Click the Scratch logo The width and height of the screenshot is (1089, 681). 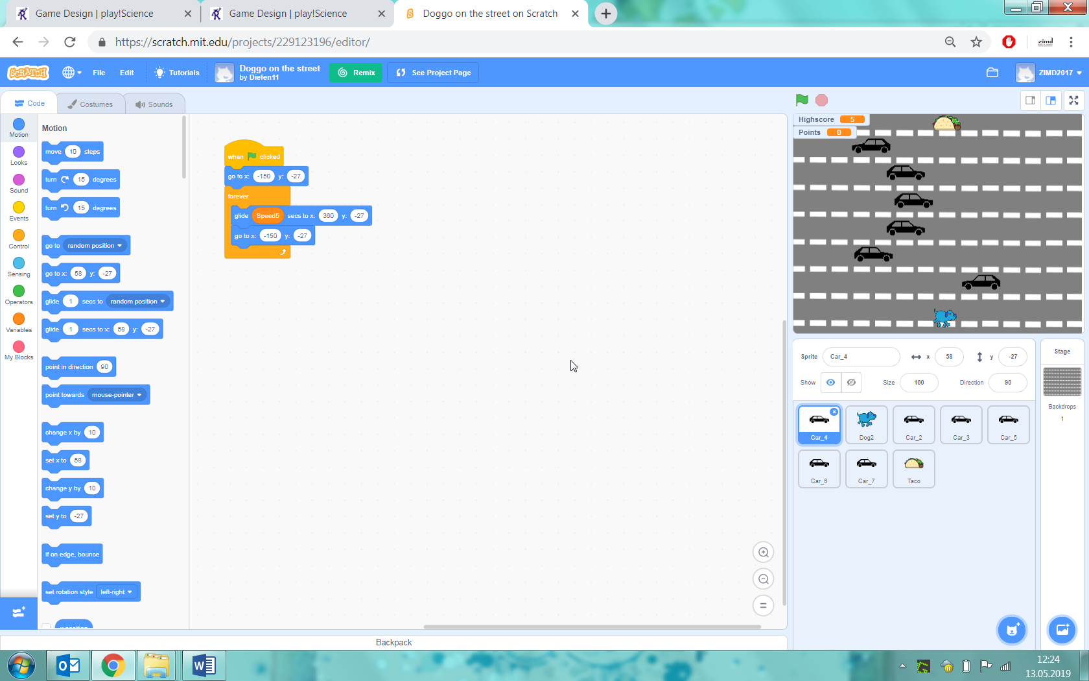28,73
